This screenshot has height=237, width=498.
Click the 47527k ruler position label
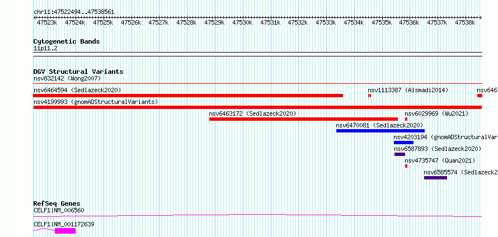click(x=158, y=22)
